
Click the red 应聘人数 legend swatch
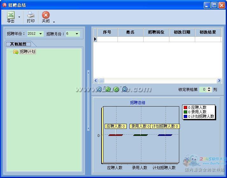[x=185, y=108]
